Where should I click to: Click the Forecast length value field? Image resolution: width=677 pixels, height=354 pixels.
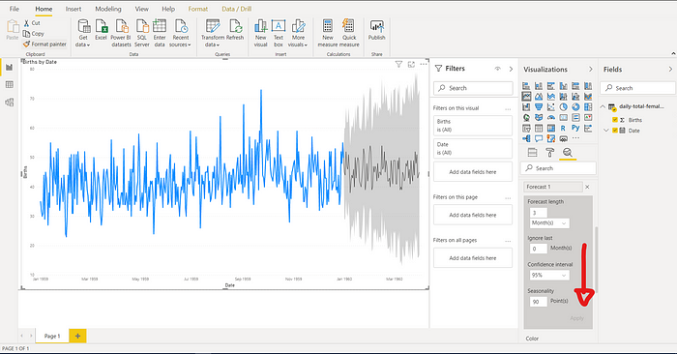[x=539, y=213]
